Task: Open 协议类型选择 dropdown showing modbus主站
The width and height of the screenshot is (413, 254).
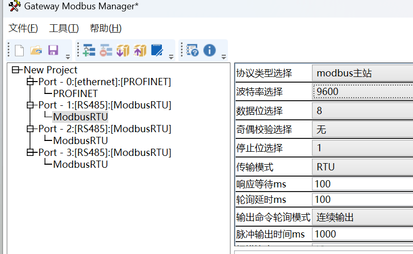Action: (362, 73)
